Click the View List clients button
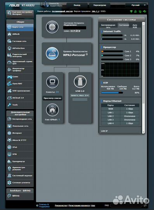The image size is (154, 210). click(52, 98)
